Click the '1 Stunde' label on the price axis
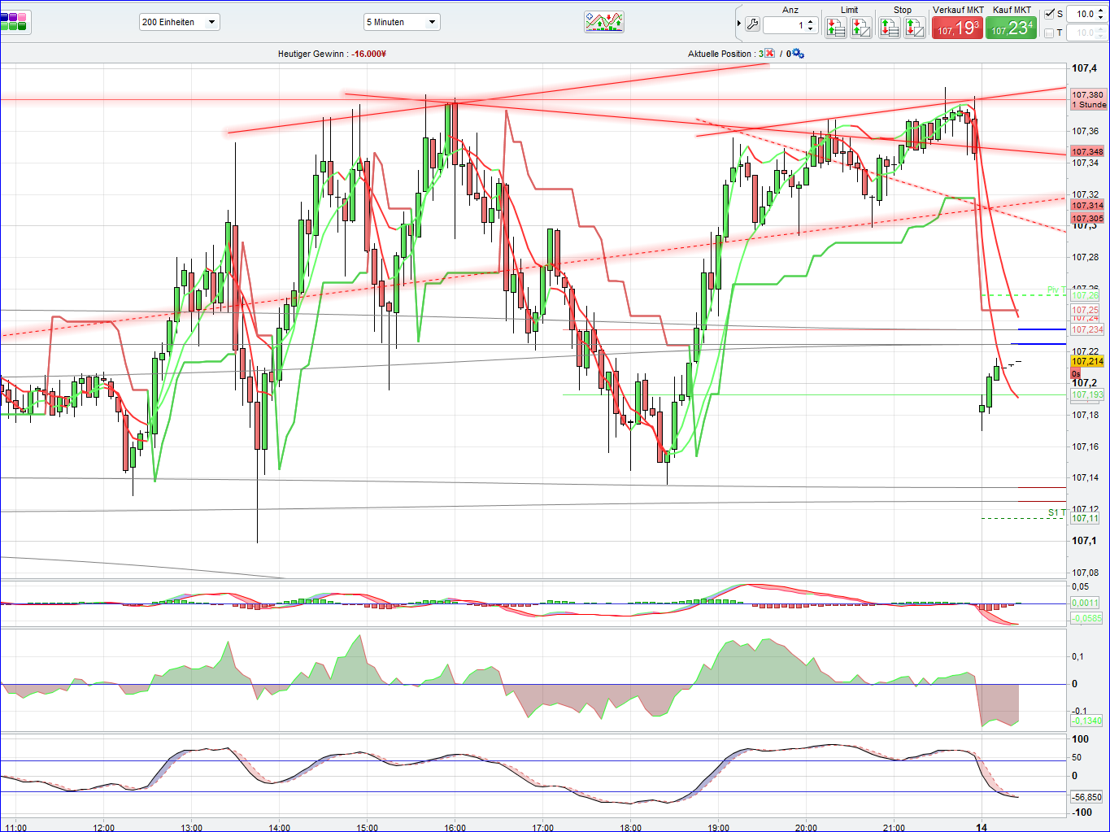Image resolution: width=1110 pixels, height=832 pixels. click(x=1087, y=105)
